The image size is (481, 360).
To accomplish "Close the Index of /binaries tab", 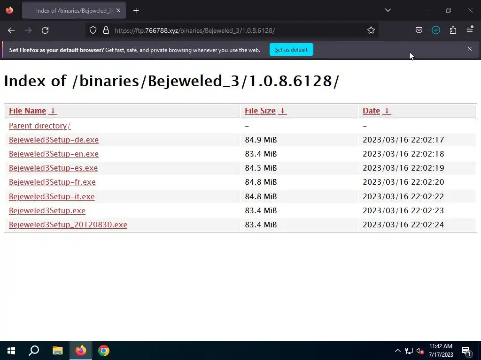I will point(118,10).
